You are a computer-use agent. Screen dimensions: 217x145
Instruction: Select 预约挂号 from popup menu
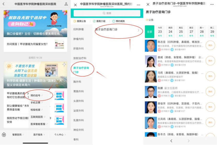[36, 96]
